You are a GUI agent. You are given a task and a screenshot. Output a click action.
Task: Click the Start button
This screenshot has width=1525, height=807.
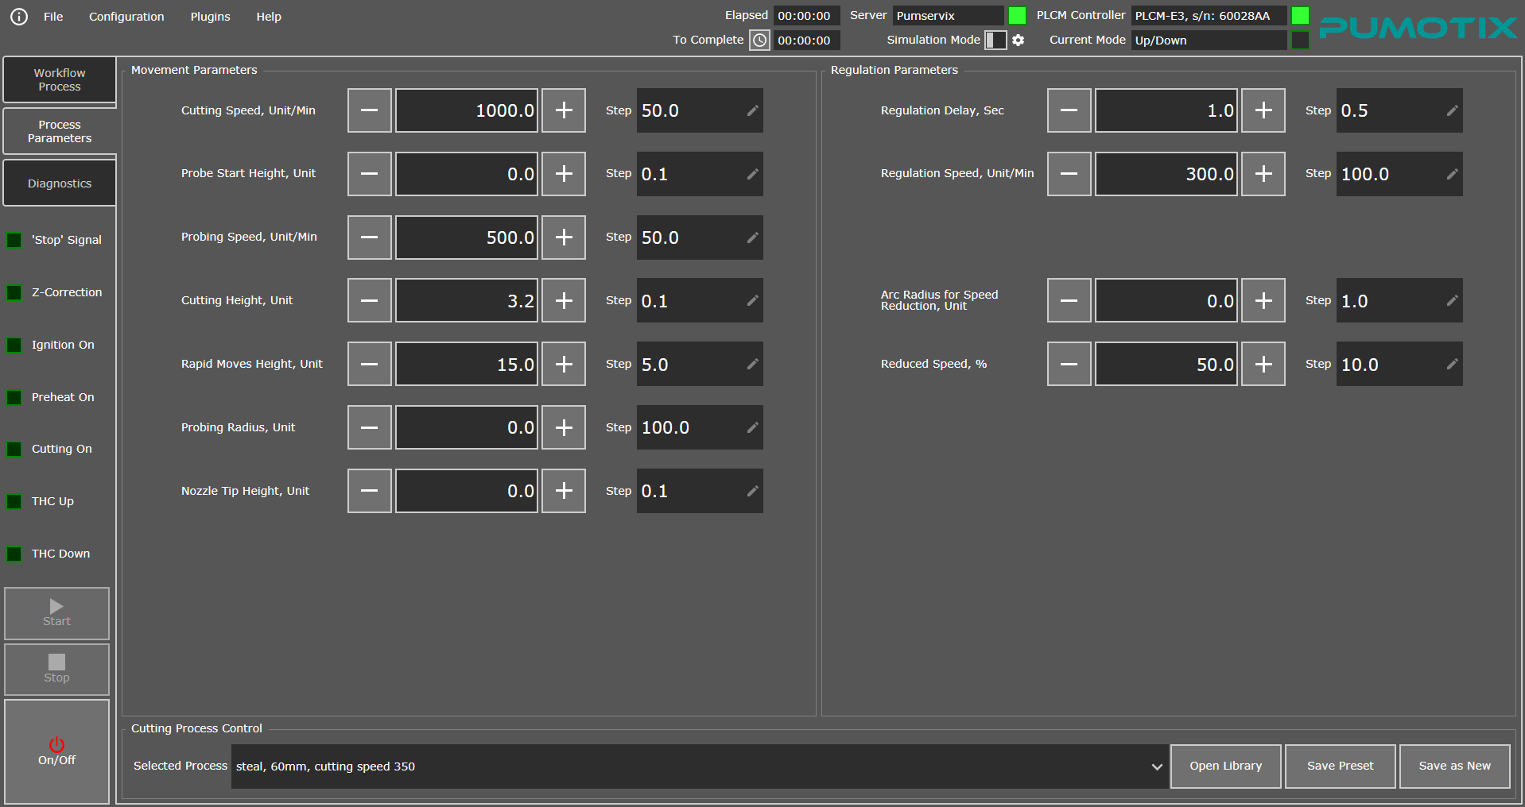pos(56,613)
